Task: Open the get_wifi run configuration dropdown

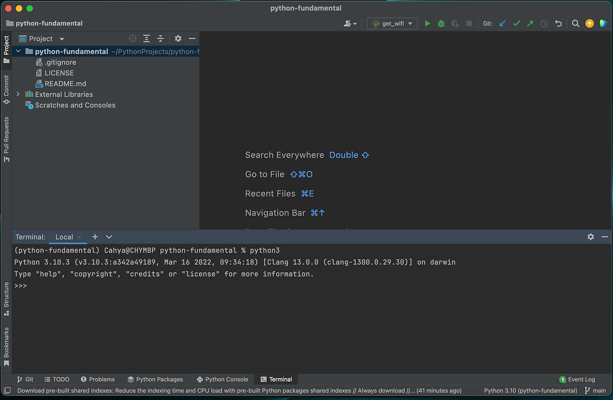Action: 410,23
